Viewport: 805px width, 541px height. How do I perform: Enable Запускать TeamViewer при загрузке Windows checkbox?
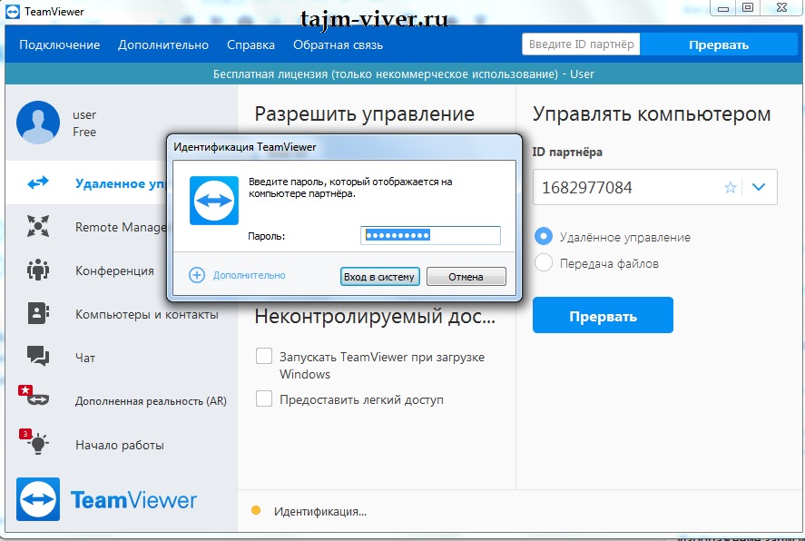[x=264, y=356]
